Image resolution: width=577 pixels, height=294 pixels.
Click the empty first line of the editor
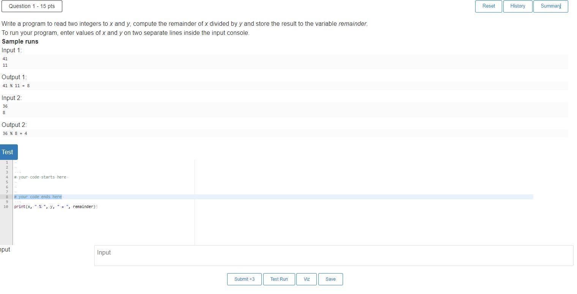pos(38,162)
